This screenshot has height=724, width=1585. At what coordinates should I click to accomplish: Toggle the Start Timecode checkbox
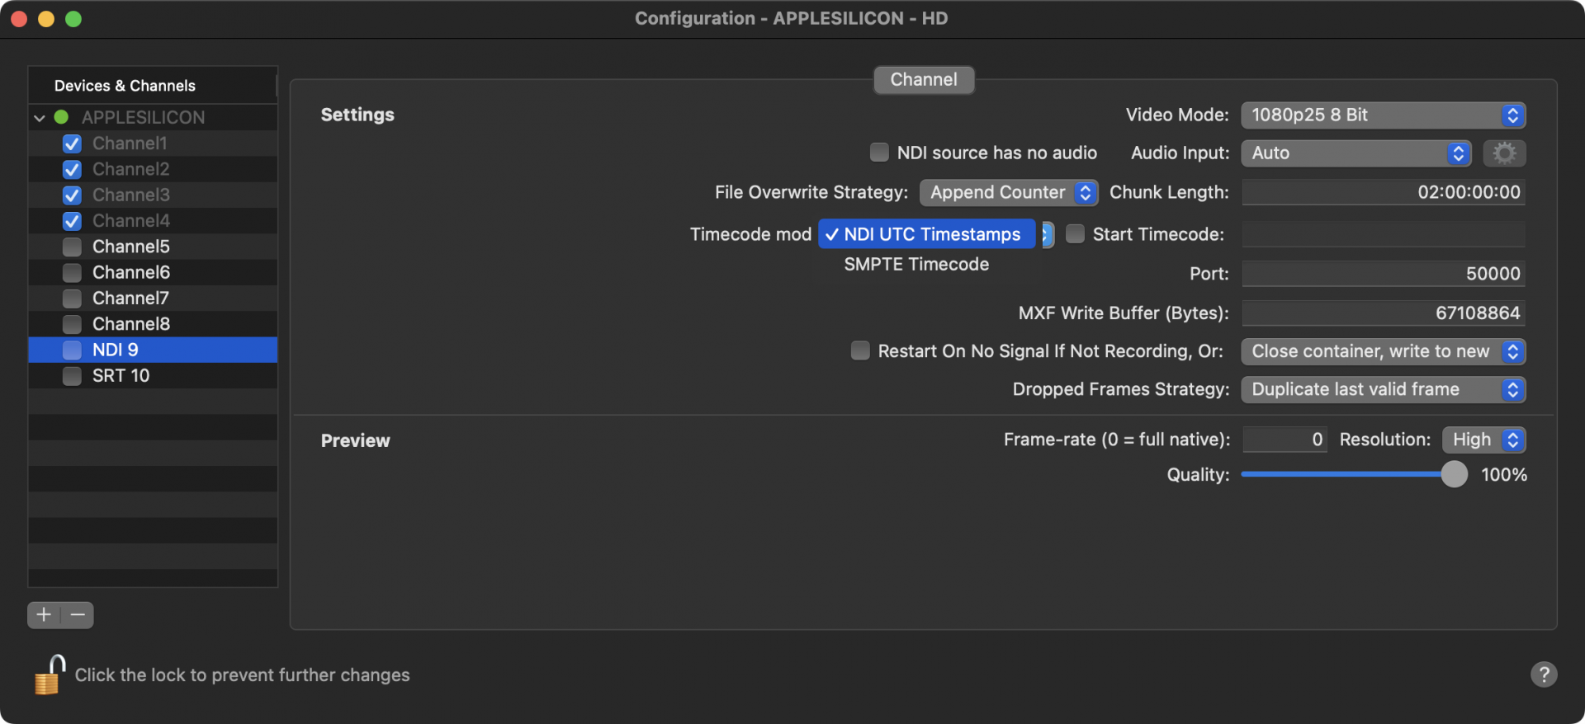[1075, 234]
